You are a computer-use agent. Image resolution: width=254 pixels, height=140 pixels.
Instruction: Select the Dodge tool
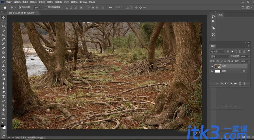(3, 92)
